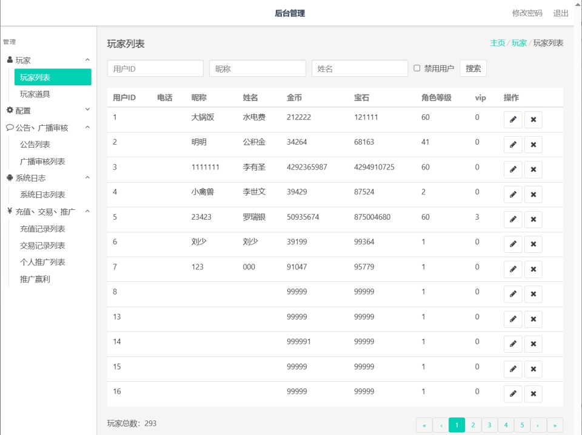The image size is (582, 435).
Task: Toggle the 禁用用户 checkbox
Action: coord(417,68)
